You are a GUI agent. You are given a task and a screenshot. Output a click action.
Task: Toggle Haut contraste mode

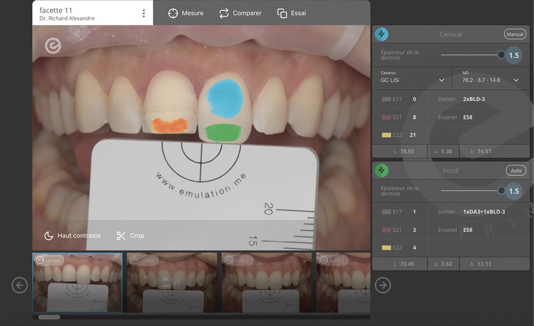pos(72,236)
